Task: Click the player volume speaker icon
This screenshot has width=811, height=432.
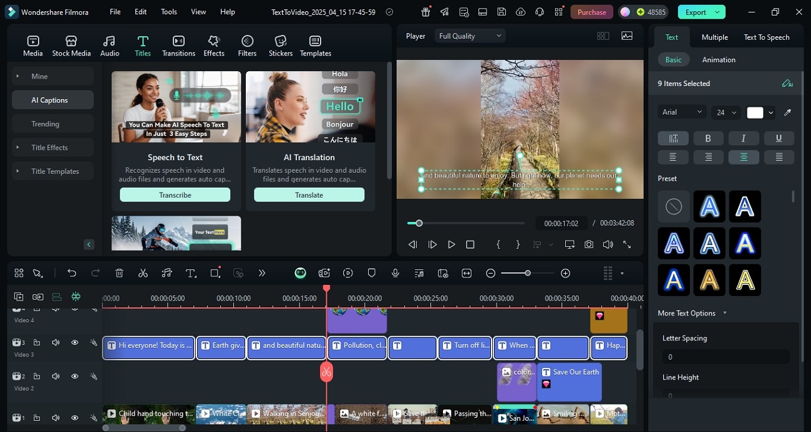Action: 608,244
